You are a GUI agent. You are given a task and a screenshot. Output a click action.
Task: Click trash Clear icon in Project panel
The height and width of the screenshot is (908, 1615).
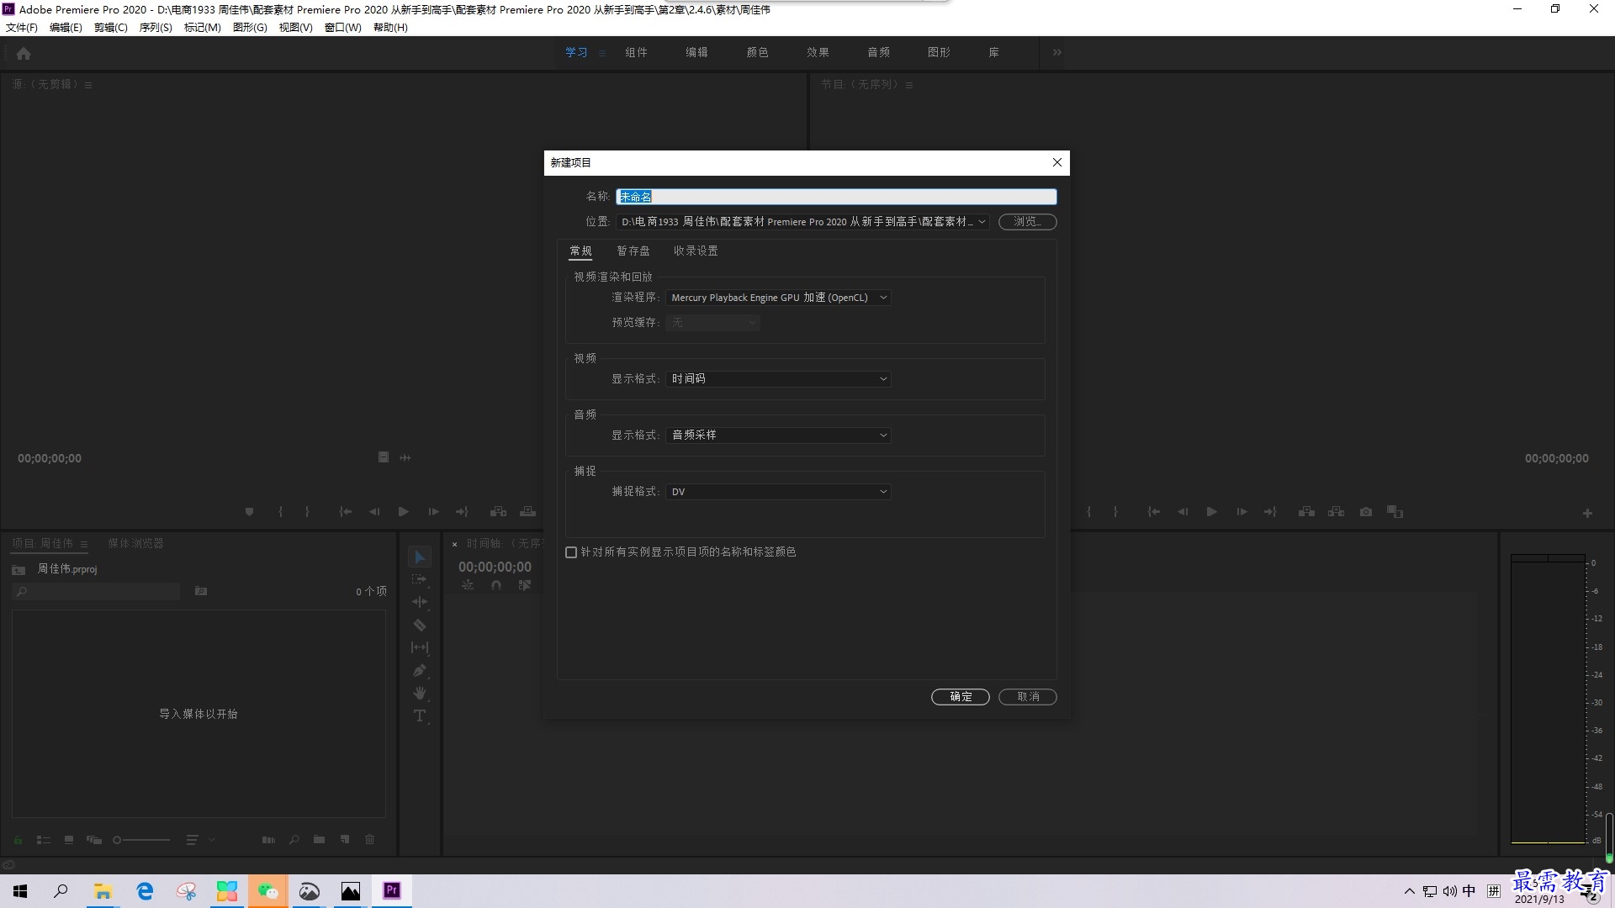click(369, 840)
